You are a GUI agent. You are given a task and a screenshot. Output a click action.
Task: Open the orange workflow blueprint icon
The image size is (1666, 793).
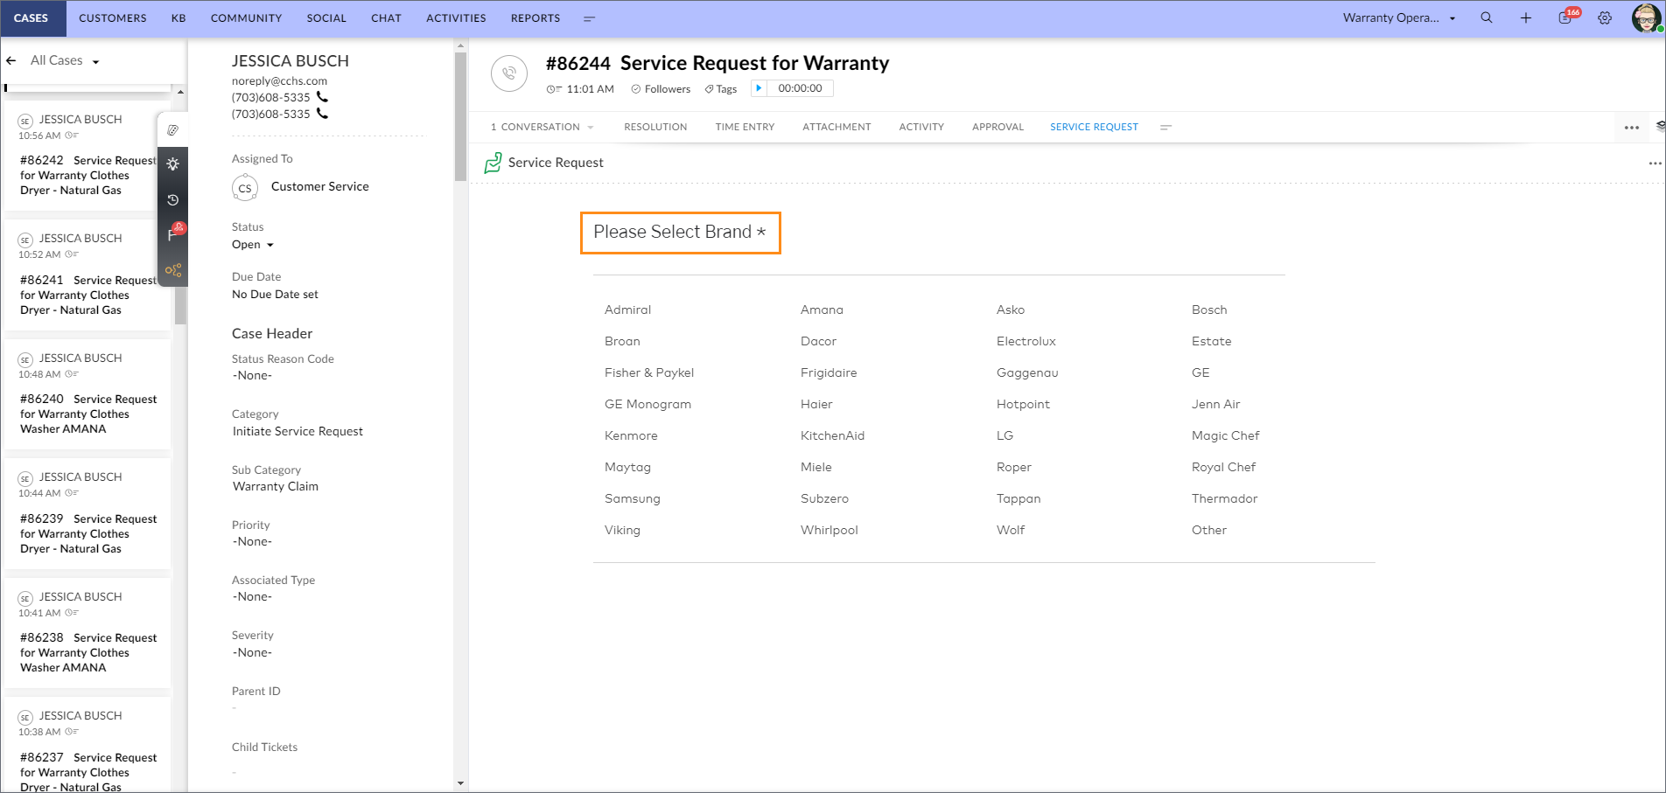click(x=173, y=270)
